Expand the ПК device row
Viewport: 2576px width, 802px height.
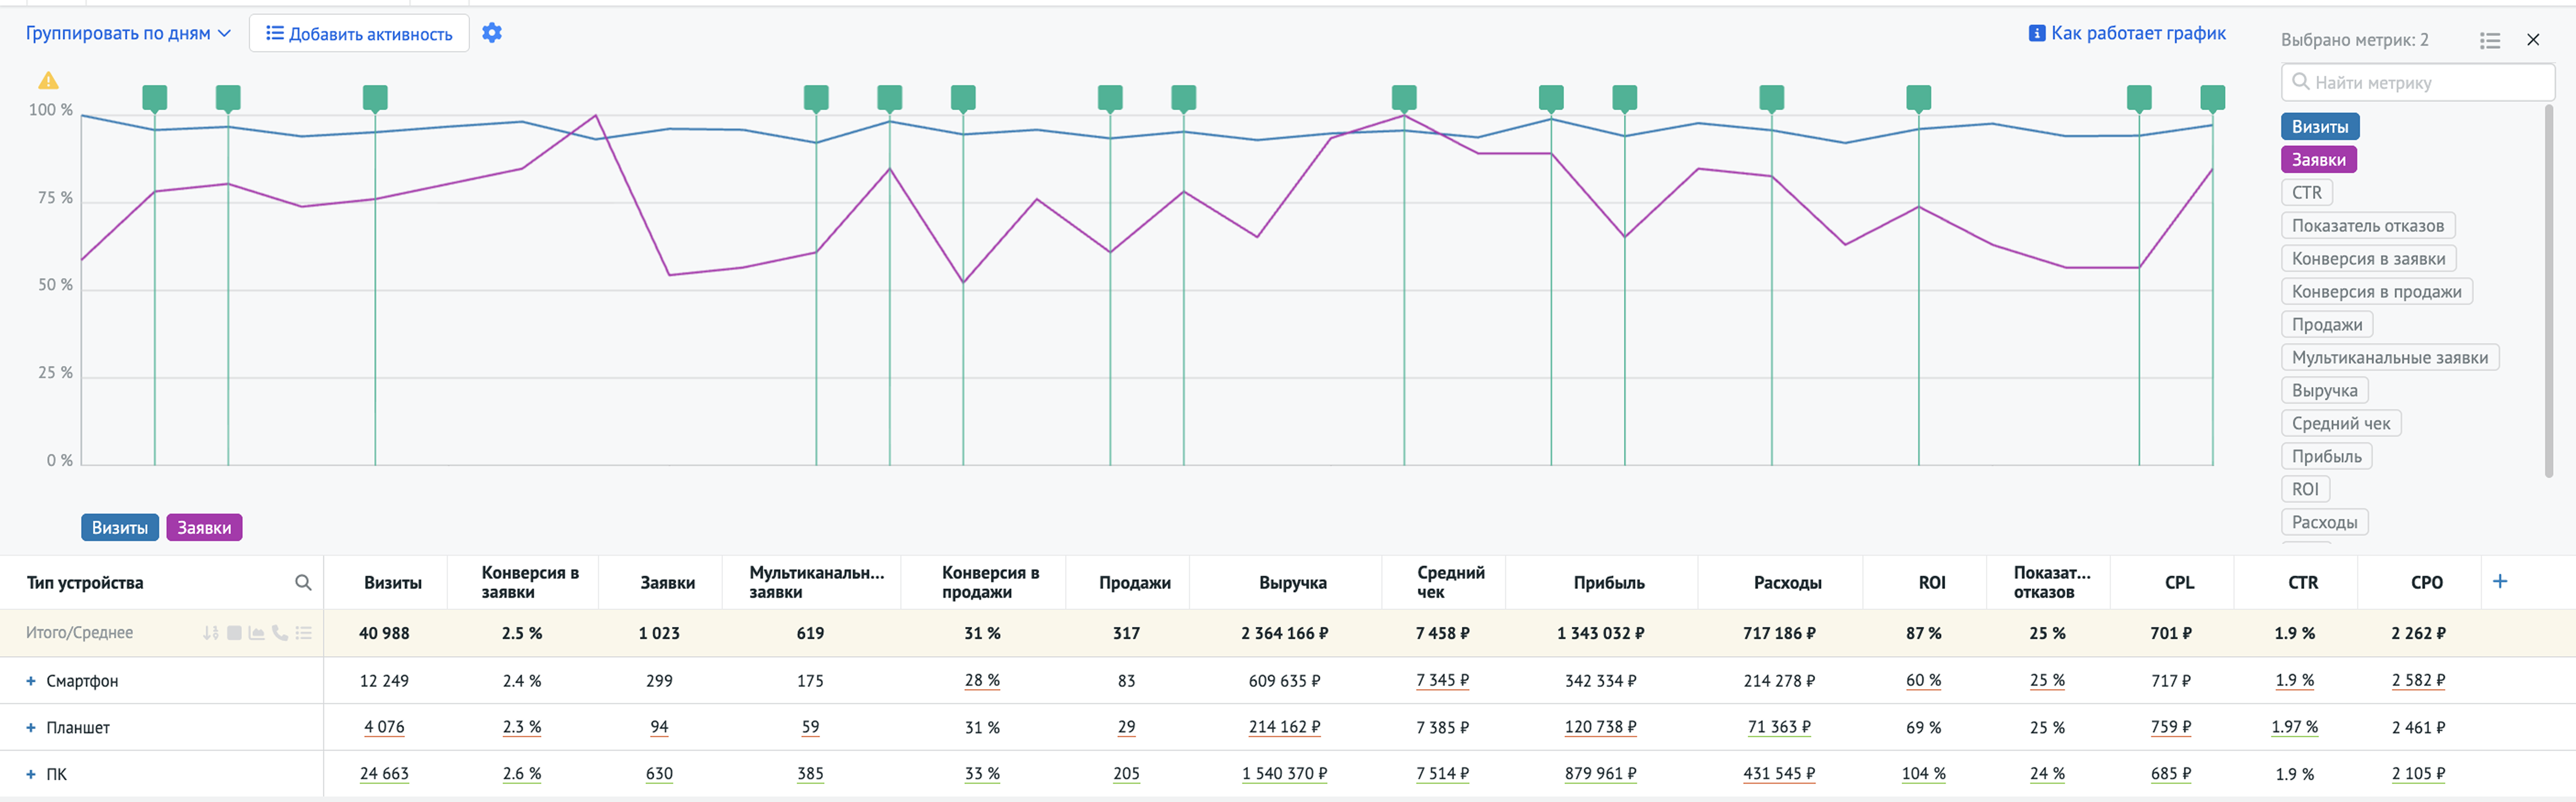pos(31,774)
